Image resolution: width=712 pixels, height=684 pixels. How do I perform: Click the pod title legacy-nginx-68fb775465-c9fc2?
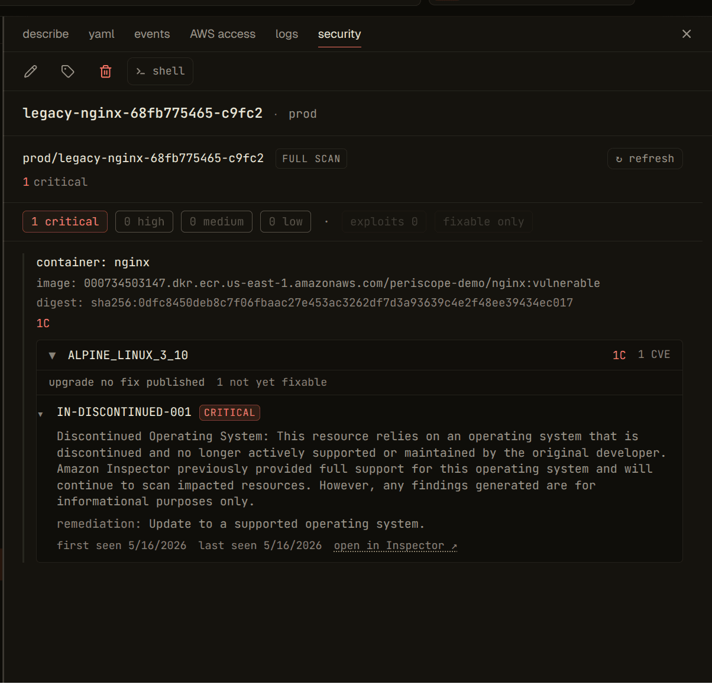coord(143,113)
